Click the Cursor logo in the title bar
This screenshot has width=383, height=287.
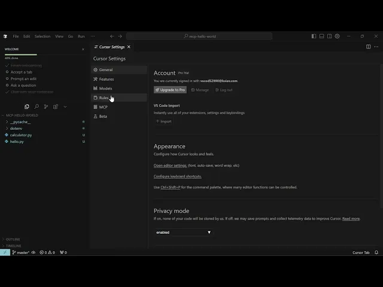pos(5,36)
